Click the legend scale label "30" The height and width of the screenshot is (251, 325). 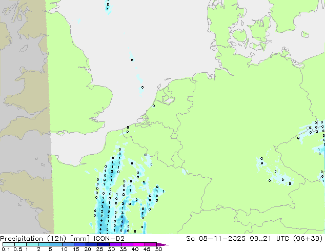(x=111, y=249)
